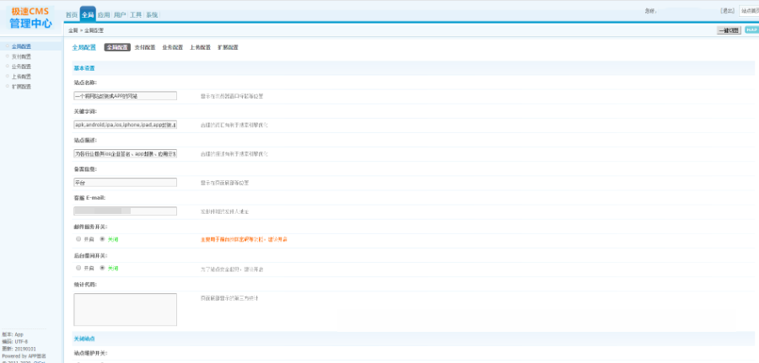Screen dimensions: 759x363
Task: Click the MAP badge icon
Action: 751,29
